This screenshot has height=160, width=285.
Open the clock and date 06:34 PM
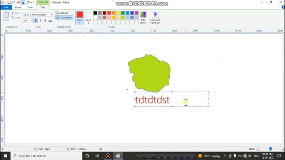[267, 156]
